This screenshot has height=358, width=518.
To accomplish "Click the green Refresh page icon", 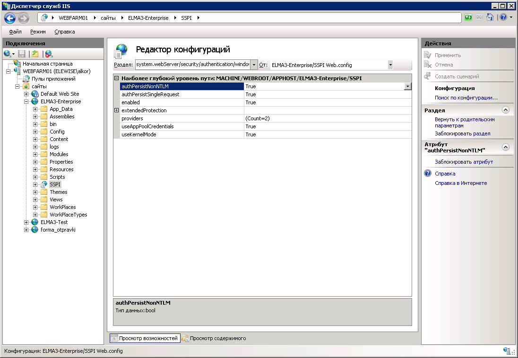I will click(x=468, y=17).
